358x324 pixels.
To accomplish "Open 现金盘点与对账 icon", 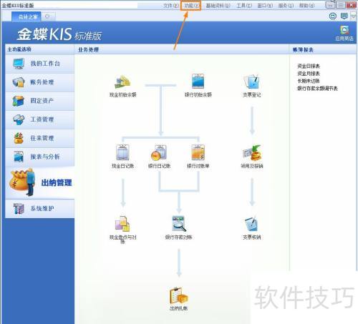I will coord(122,224).
